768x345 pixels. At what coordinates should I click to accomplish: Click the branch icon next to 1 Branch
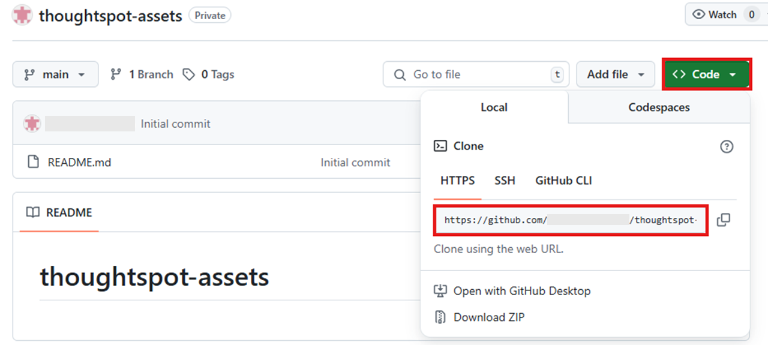(116, 74)
